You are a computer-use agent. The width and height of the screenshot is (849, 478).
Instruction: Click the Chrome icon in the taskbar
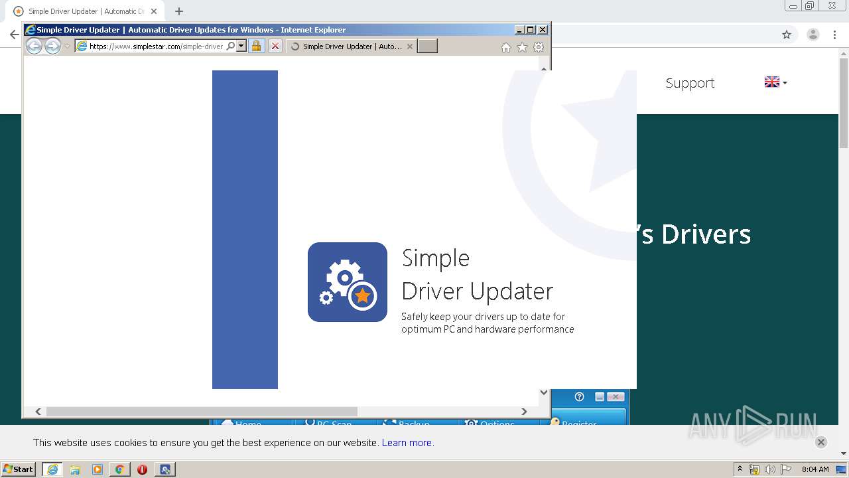(119, 469)
